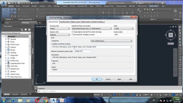The image size is (183, 103).
Task: Toggle the polar tracking status icon
Action: 114,95
